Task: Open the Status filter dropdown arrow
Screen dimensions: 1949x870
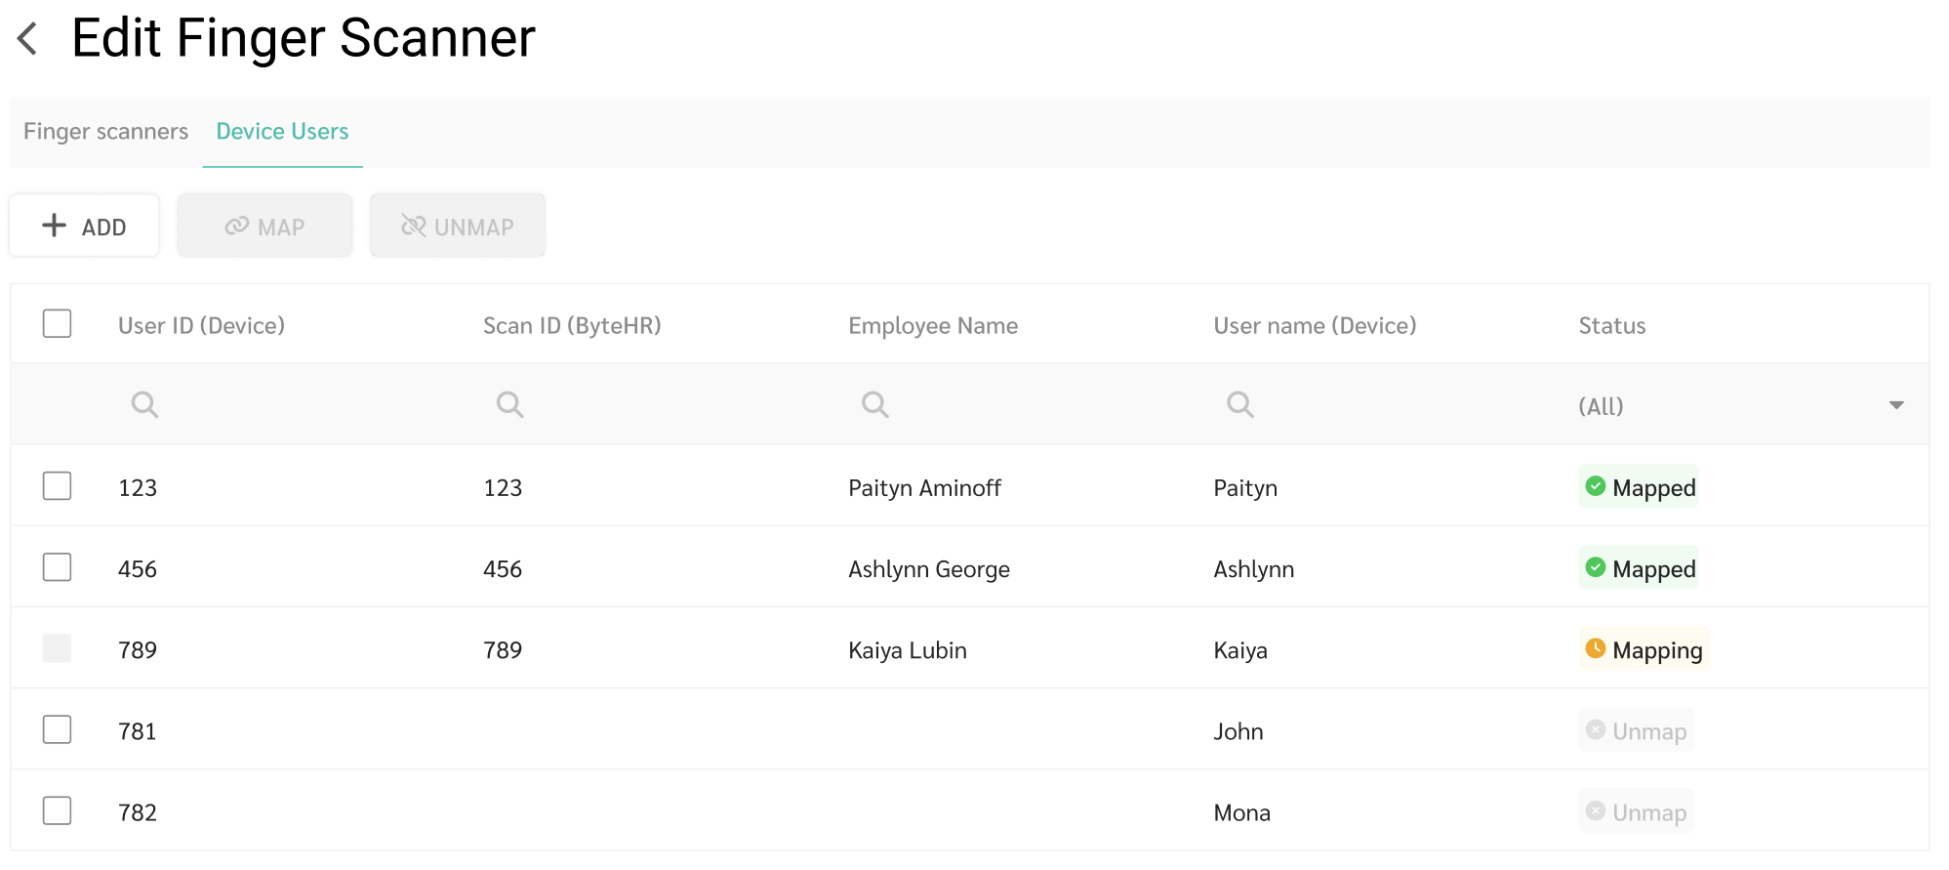Action: [x=1895, y=405]
